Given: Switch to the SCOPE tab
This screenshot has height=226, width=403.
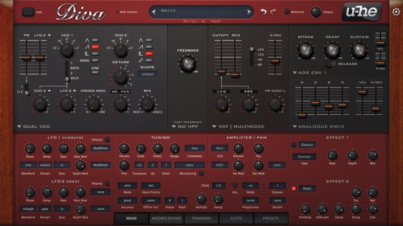Looking at the screenshot, I should [236, 219].
